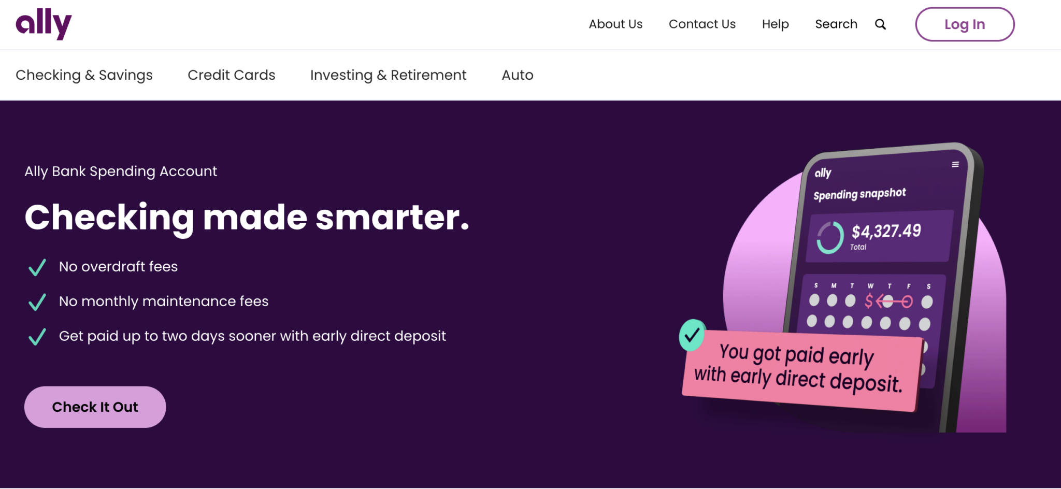The image size is (1061, 489).
Task: Open the Contact Us link
Action: pos(702,24)
